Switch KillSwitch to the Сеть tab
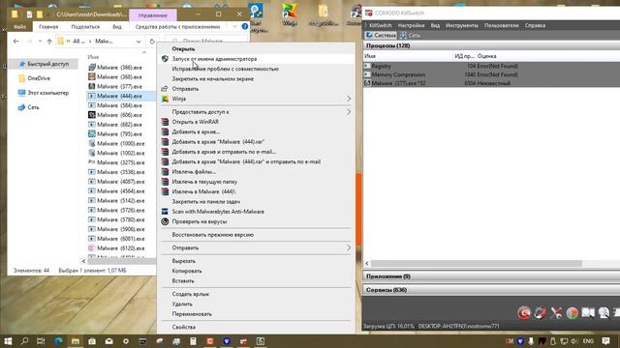 [x=410, y=35]
